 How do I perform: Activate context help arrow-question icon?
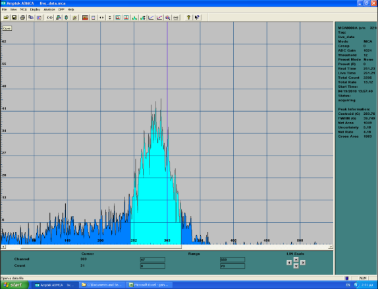pos(197,18)
